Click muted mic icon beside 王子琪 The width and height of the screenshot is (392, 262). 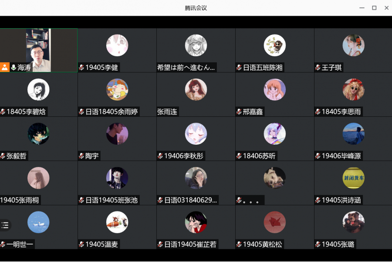coord(318,67)
